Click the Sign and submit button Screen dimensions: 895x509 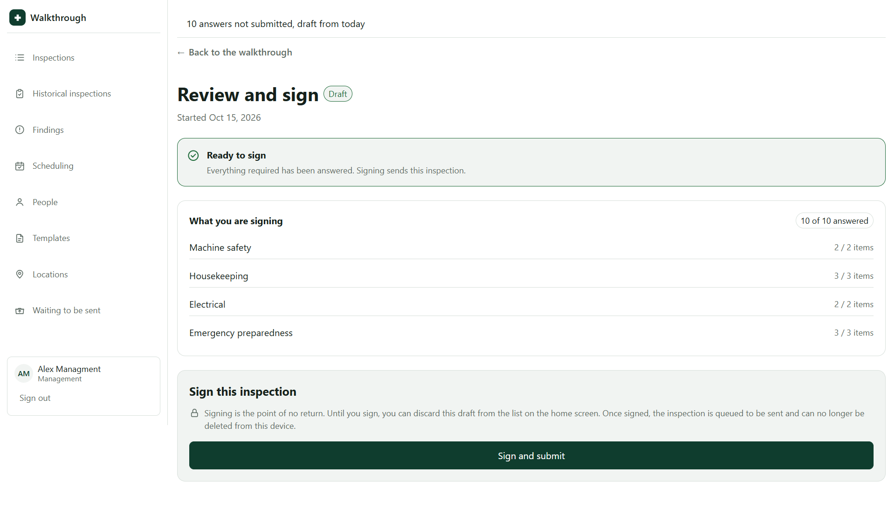coord(531,455)
